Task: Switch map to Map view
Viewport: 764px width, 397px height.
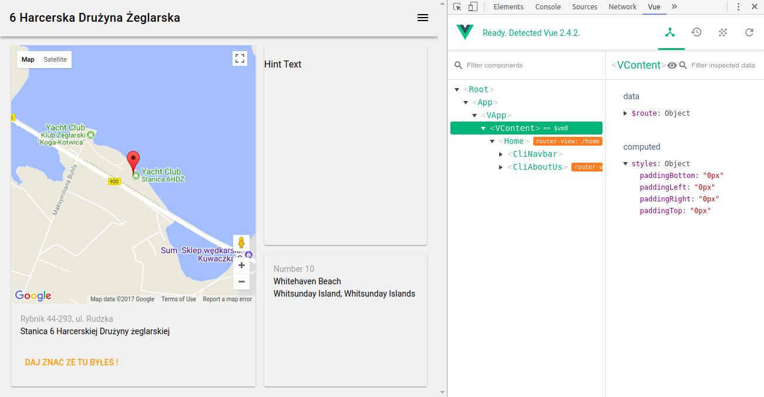Action: point(28,59)
